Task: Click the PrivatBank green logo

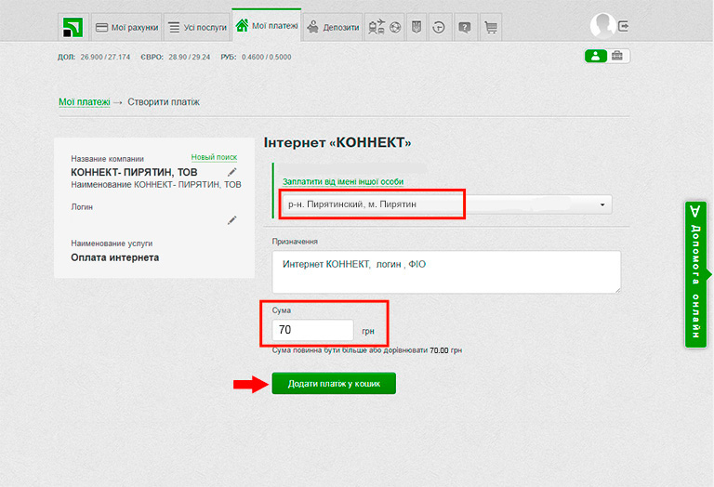Action: coord(73,27)
